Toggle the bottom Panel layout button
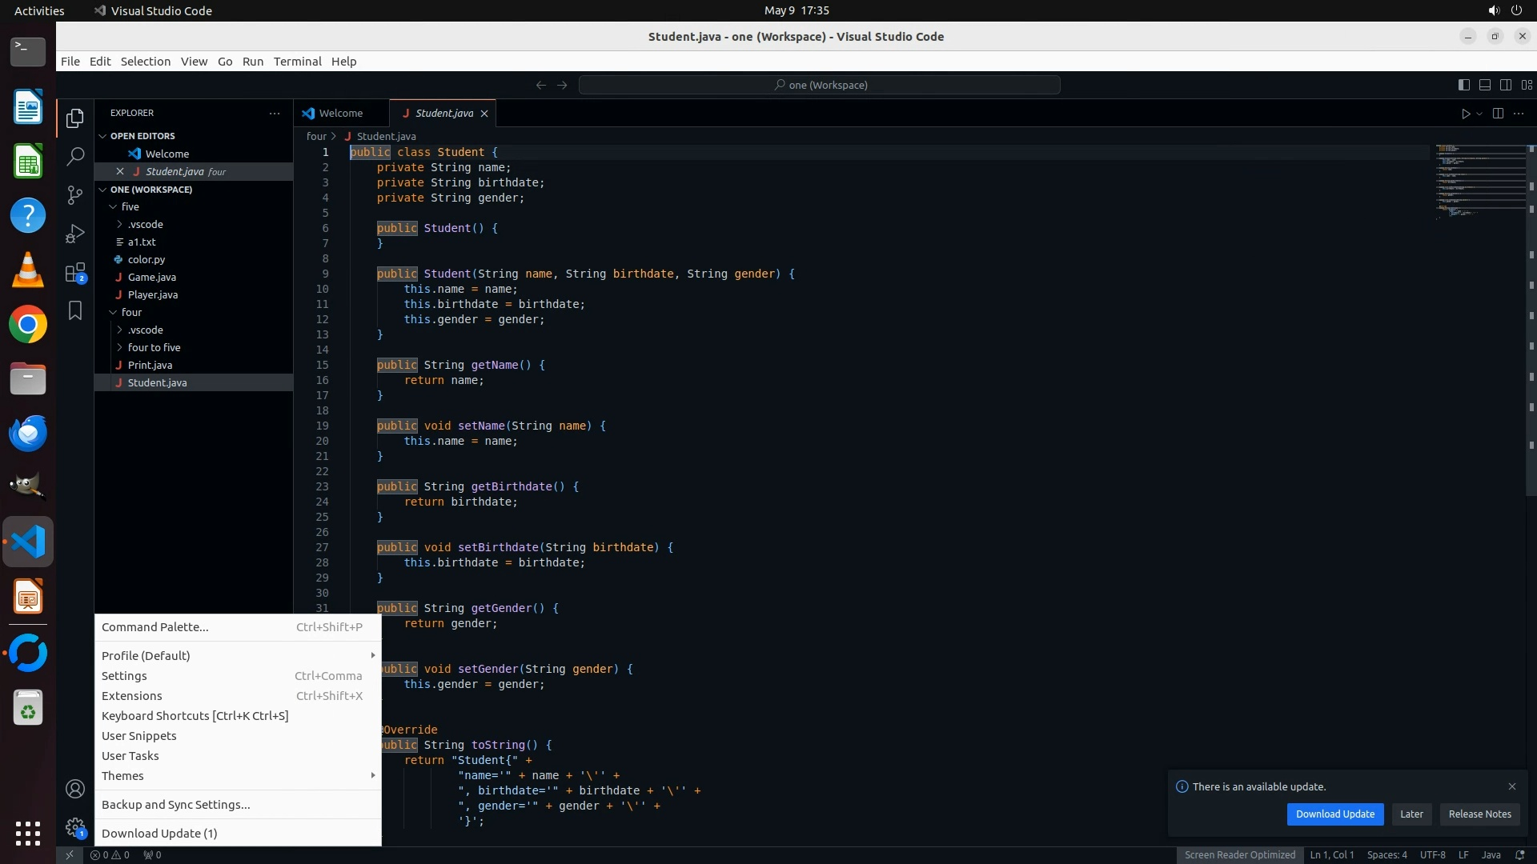Image resolution: width=1537 pixels, height=864 pixels. [x=1484, y=85]
